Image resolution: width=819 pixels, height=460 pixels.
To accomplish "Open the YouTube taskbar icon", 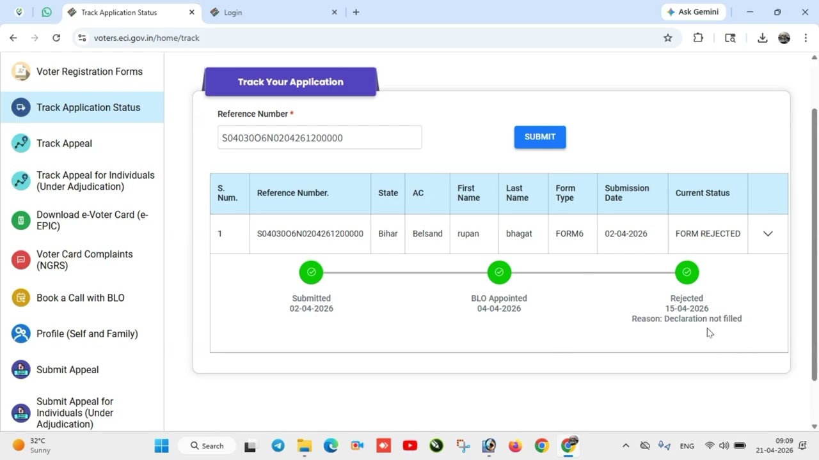I will (x=410, y=446).
